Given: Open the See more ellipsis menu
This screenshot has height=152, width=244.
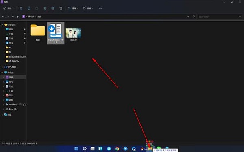Looking at the screenshot, I should tap(100, 8).
